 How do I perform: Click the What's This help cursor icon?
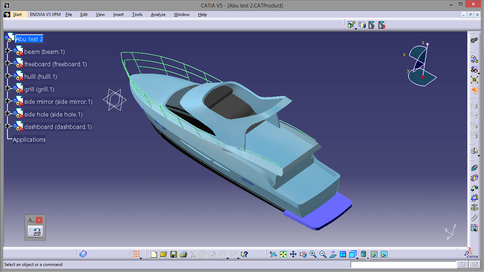[x=244, y=254]
